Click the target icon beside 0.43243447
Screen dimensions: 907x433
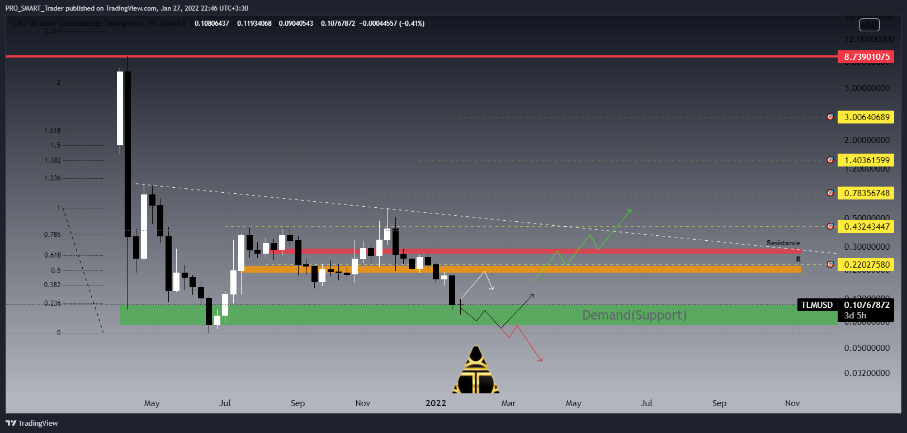[830, 227]
